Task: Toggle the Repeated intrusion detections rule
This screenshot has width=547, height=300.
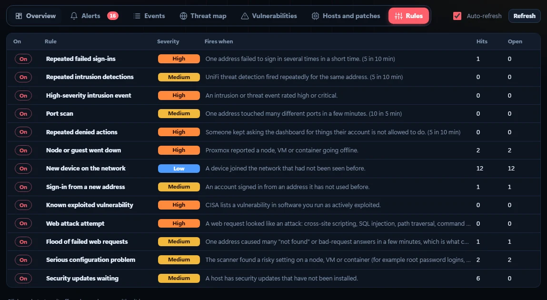Action: point(23,77)
